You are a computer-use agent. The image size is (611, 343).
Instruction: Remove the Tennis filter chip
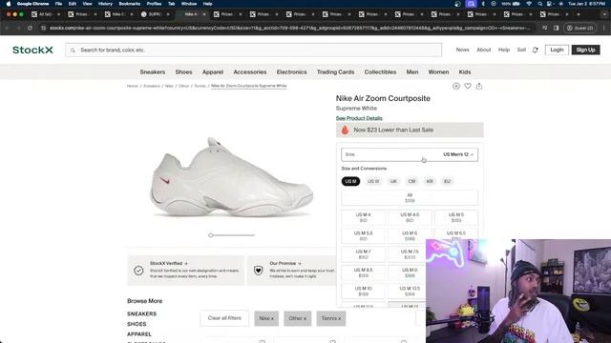tap(331, 318)
